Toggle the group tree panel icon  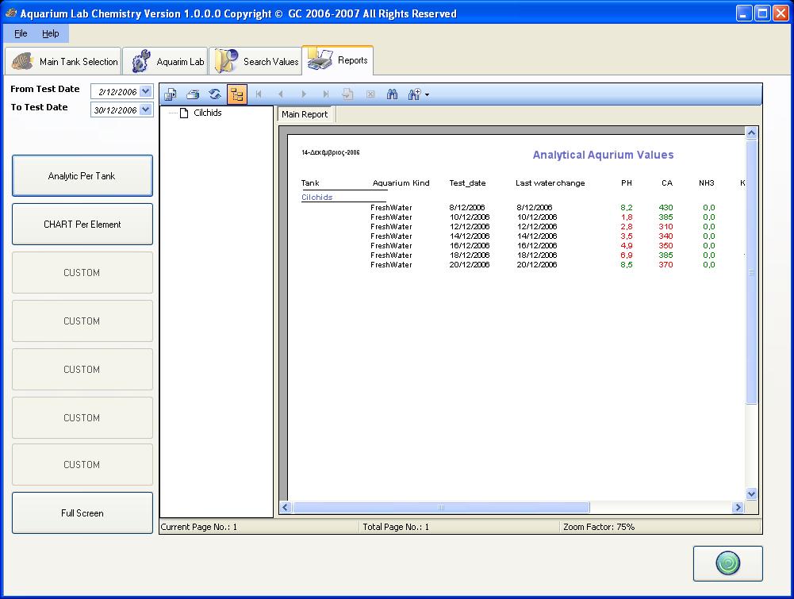[236, 94]
